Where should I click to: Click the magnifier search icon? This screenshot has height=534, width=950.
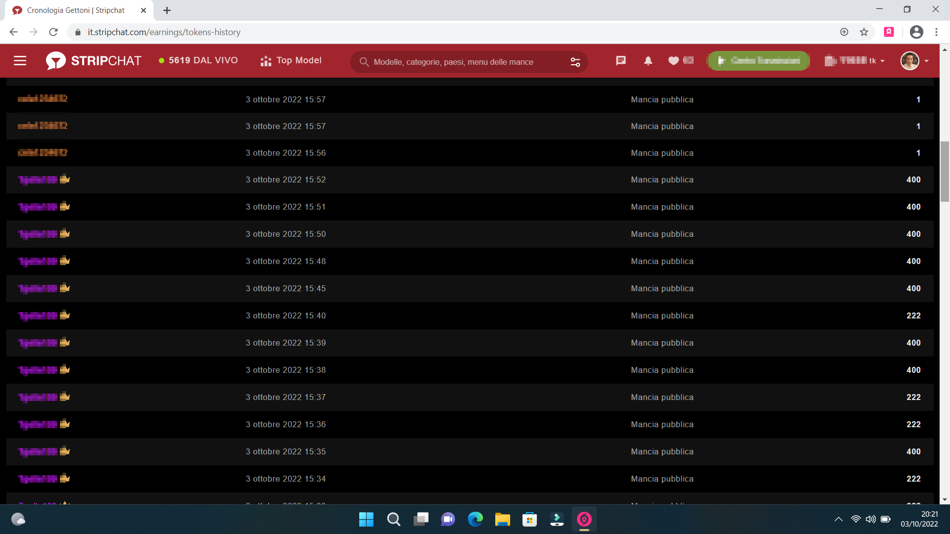pyautogui.click(x=364, y=62)
